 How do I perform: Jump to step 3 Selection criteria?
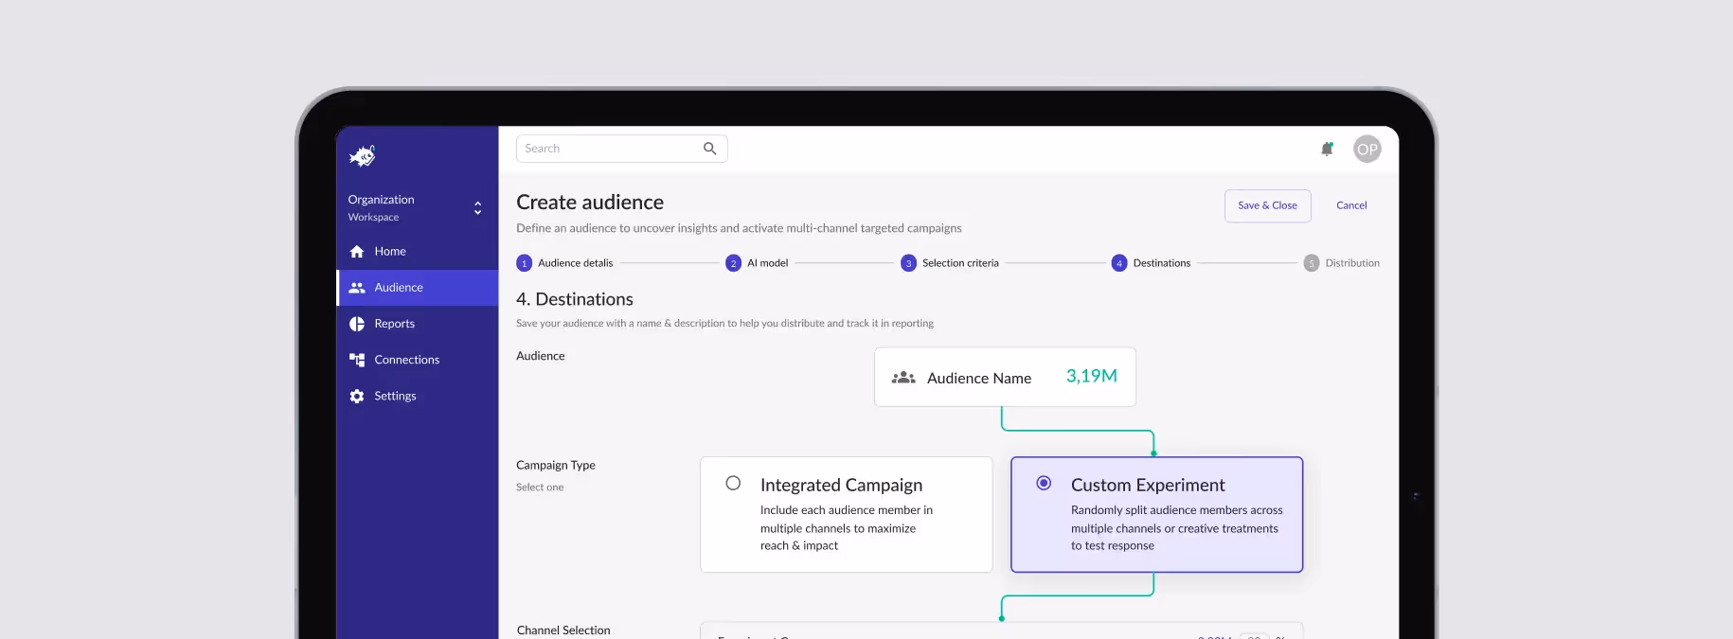pos(950,263)
